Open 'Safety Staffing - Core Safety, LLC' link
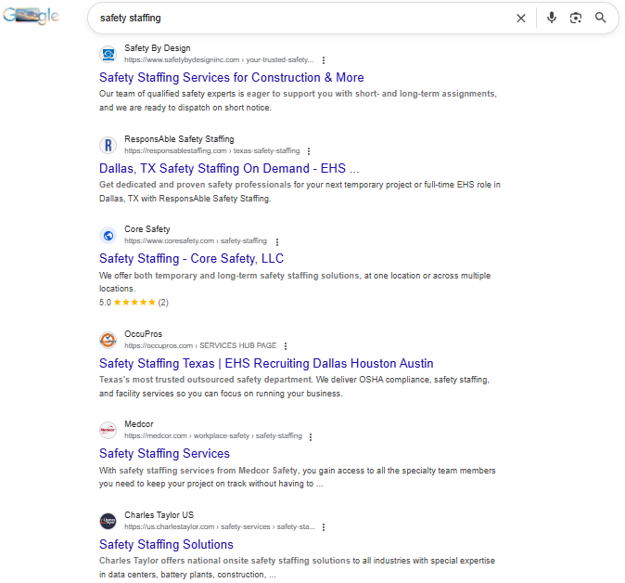Viewport: 625px width, 583px height. coord(191,259)
